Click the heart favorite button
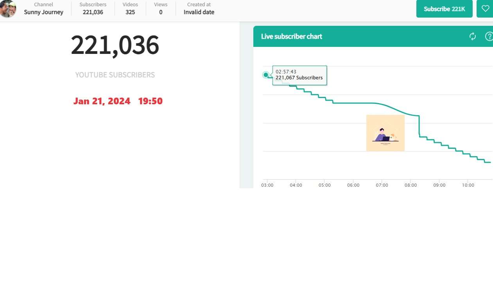Image resolution: width=493 pixels, height=289 pixels. [485, 9]
